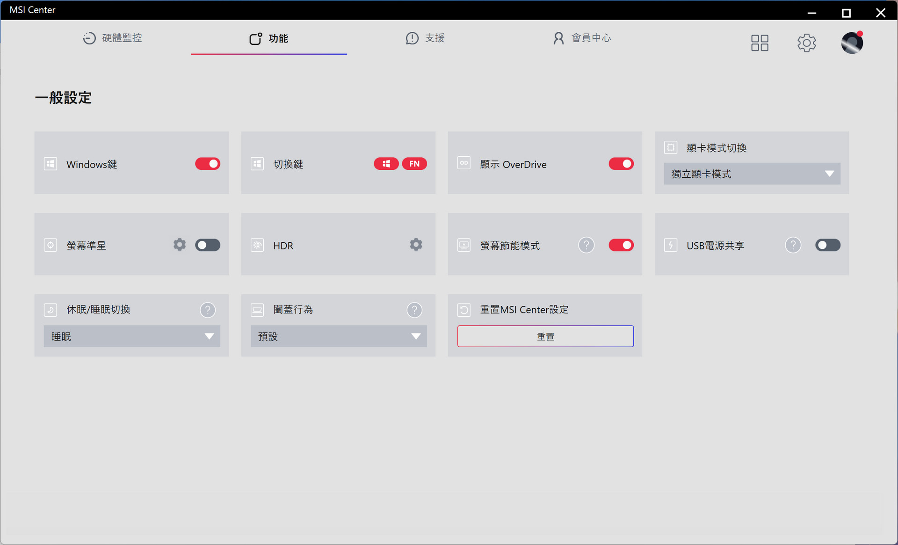Viewport: 898px width, 545px height.
Task: Open the 闔蓋行為 dropdown showing 預設
Action: pos(339,336)
